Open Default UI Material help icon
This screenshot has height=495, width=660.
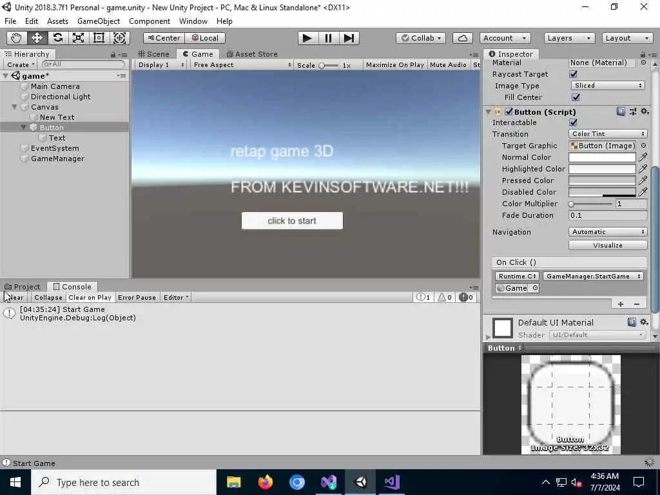(632, 322)
